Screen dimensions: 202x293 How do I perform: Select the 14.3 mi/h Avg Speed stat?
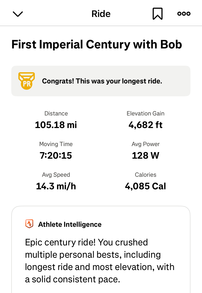[x=56, y=186]
